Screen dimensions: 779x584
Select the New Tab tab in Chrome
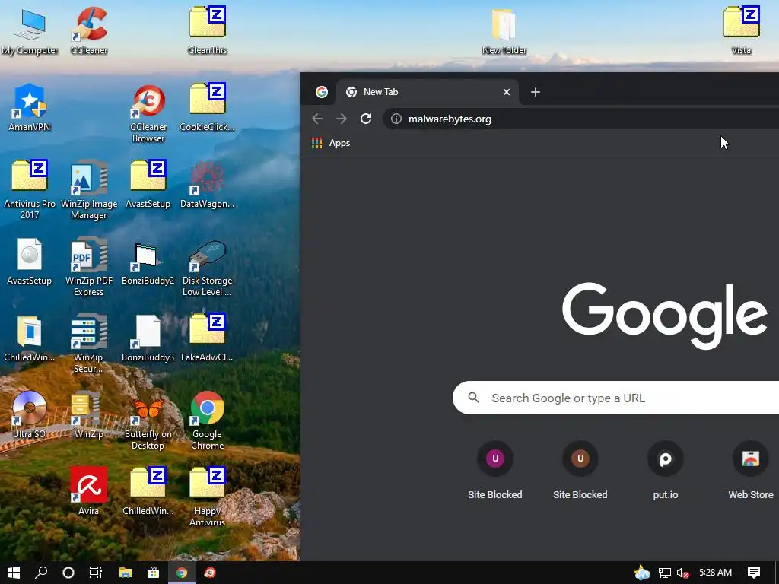[428, 92]
